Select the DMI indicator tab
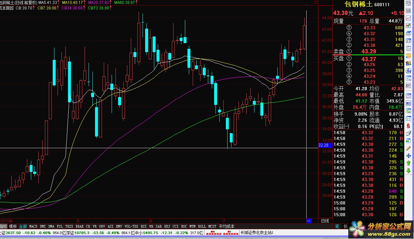 pyautogui.click(x=43, y=226)
